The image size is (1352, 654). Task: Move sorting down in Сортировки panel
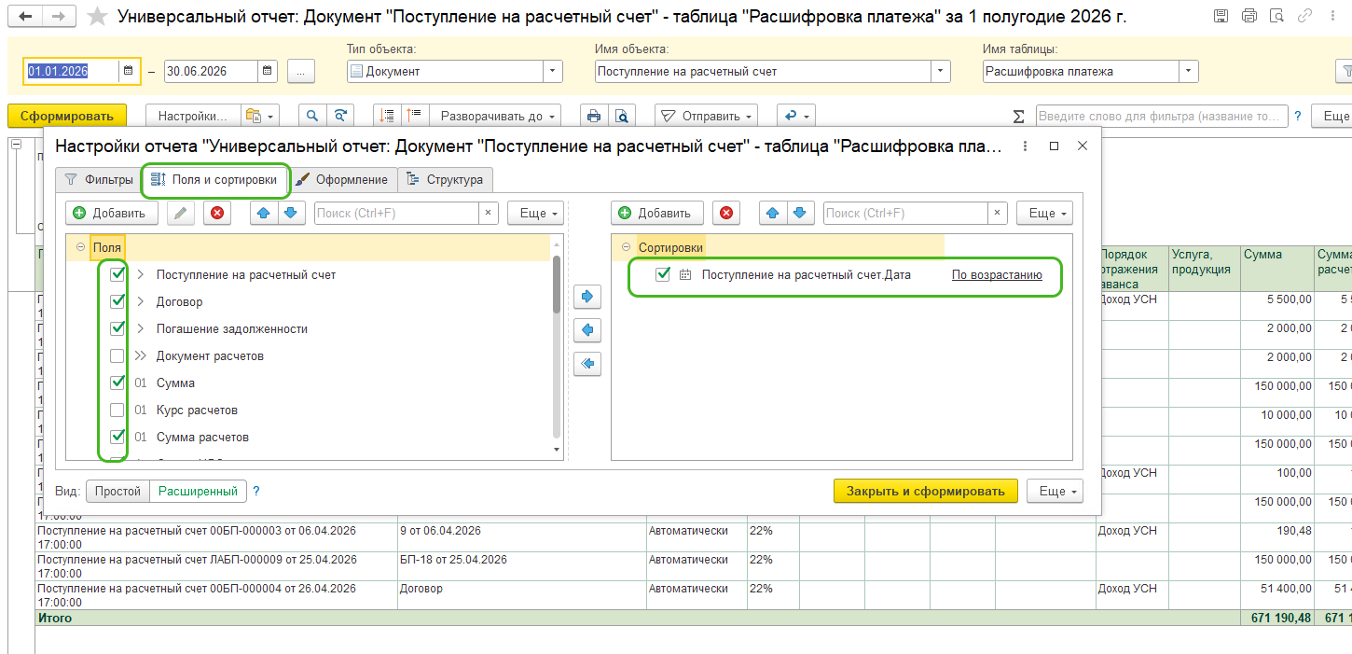pyautogui.click(x=800, y=213)
